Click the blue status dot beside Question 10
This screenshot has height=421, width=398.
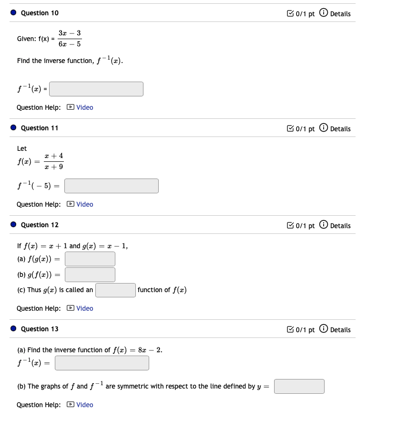[13, 13]
